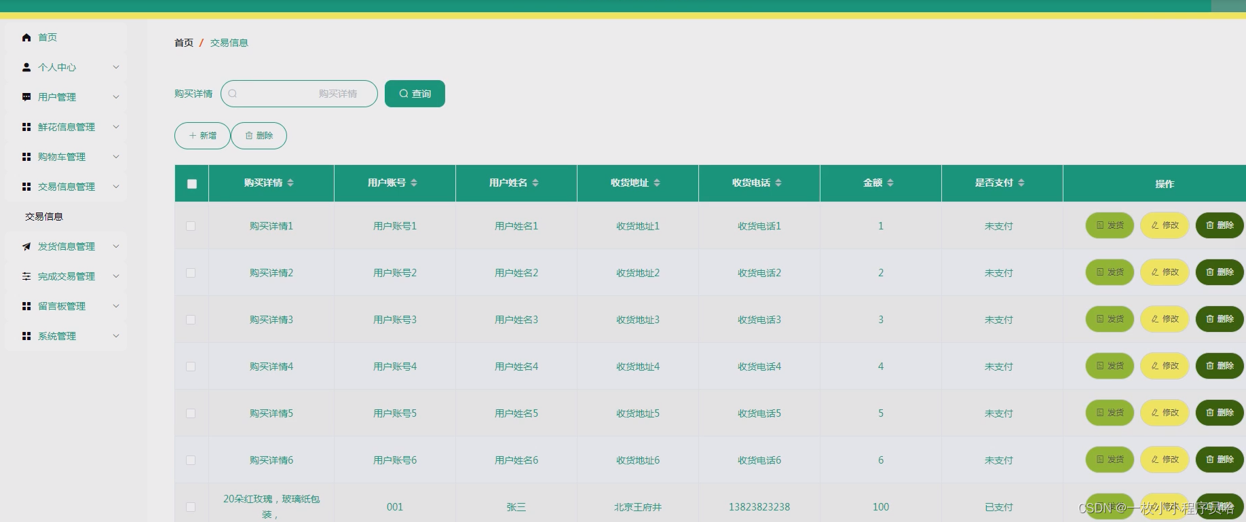This screenshot has height=522, width=1246.
Task: Click the grid icon beside 购物车管理
Action: [26, 157]
